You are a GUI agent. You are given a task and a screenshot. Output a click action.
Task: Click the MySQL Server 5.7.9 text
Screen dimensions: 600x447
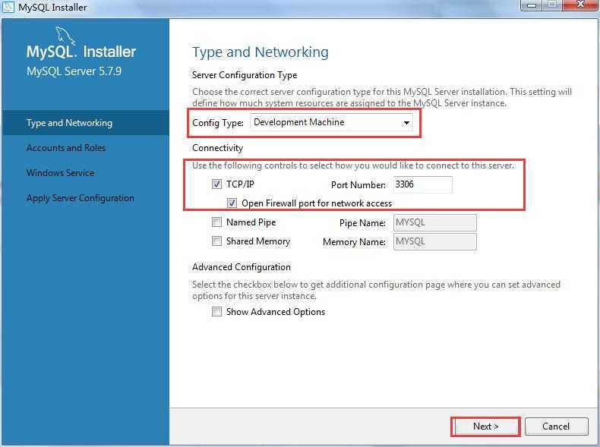point(74,71)
